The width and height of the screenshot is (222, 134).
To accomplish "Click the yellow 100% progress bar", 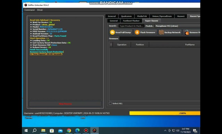I will point(165,113).
